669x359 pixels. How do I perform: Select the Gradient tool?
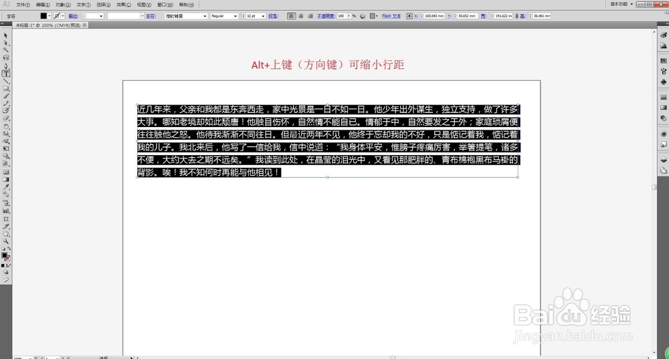click(5, 179)
